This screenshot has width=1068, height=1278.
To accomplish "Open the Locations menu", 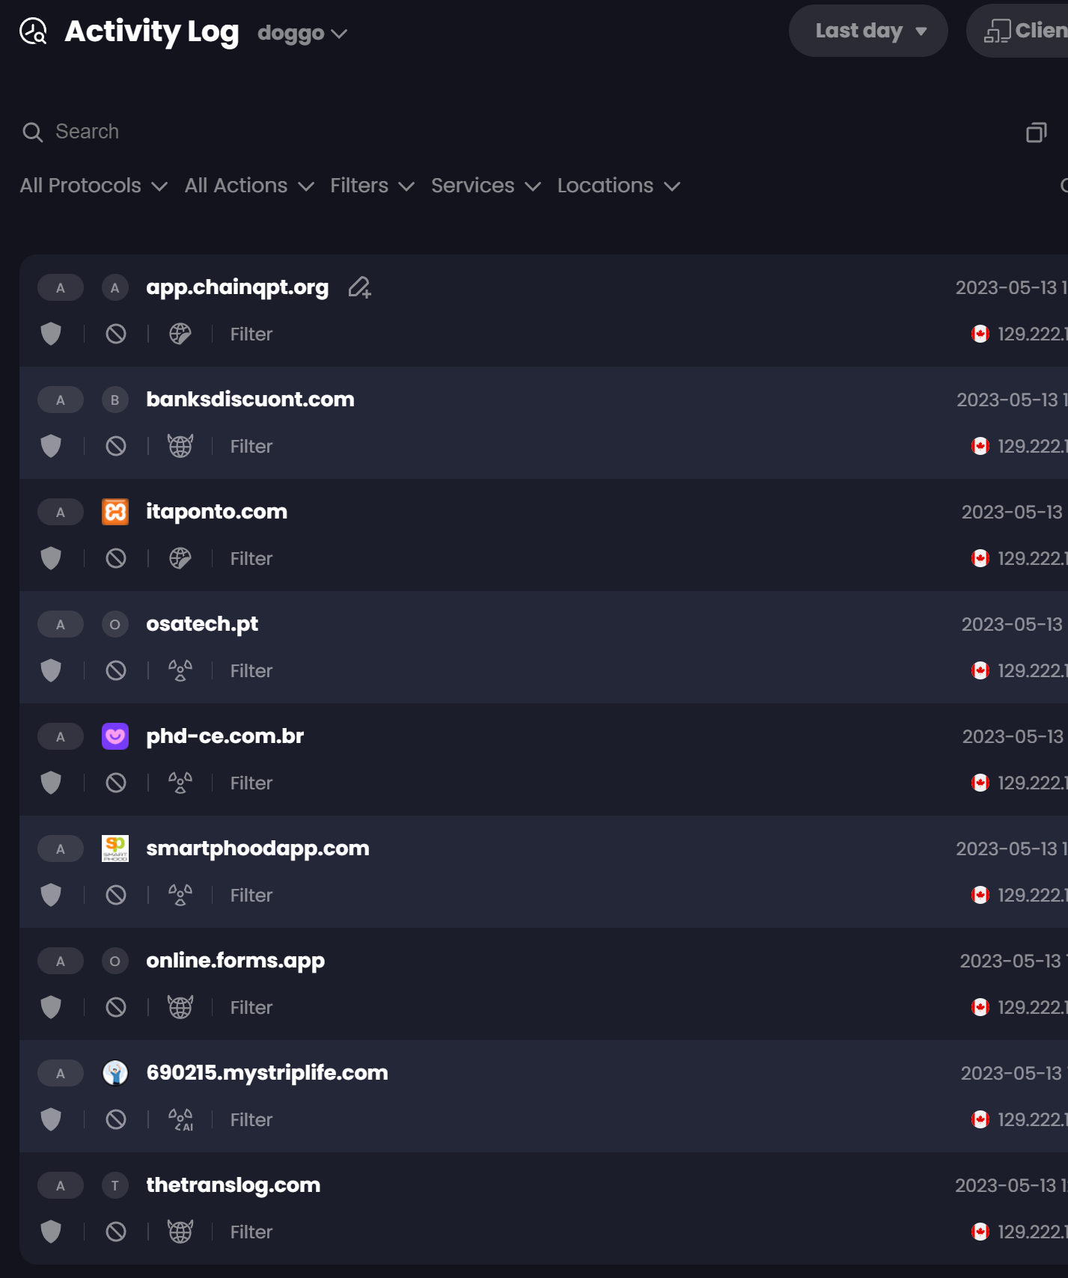I will click(x=618, y=186).
